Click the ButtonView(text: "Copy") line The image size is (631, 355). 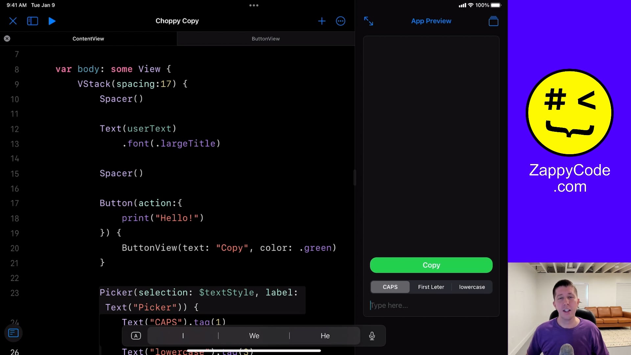pyautogui.click(x=229, y=248)
